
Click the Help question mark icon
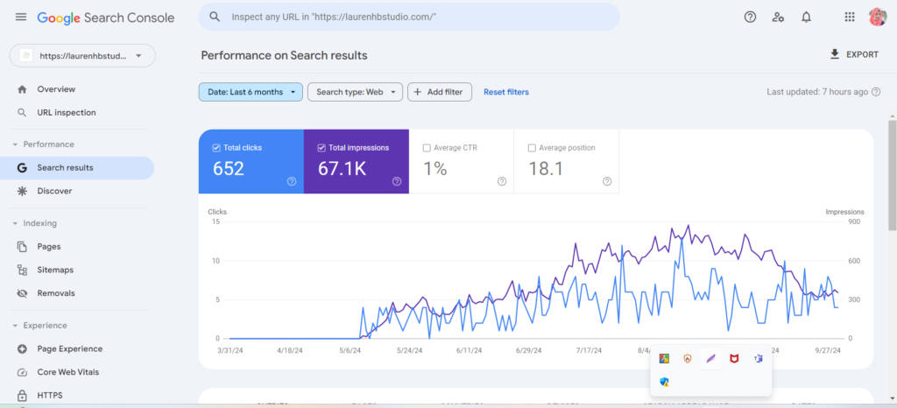749,17
